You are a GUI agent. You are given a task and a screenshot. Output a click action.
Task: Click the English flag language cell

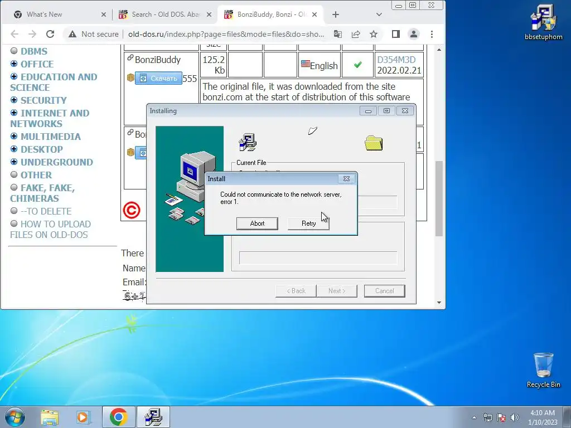[320, 65]
